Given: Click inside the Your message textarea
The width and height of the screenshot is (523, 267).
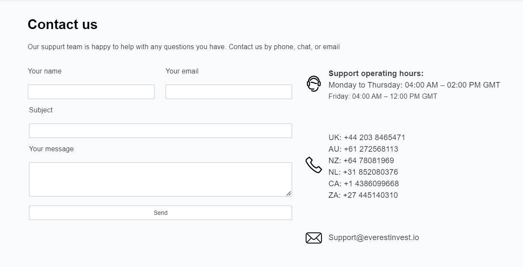Looking at the screenshot, I should (x=160, y=179).
